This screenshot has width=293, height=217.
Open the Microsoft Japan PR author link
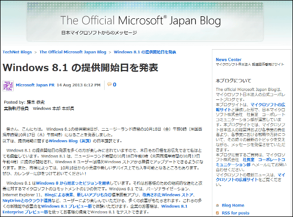35,85
